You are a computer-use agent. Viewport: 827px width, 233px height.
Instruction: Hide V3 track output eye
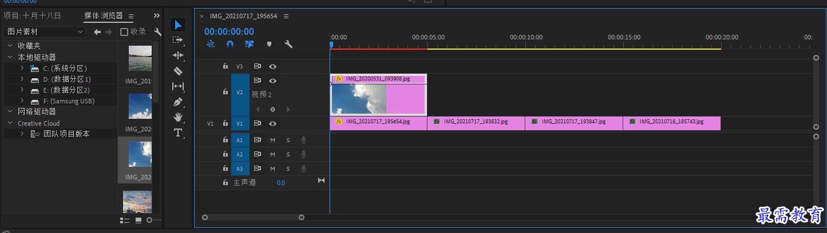(273, 66)
